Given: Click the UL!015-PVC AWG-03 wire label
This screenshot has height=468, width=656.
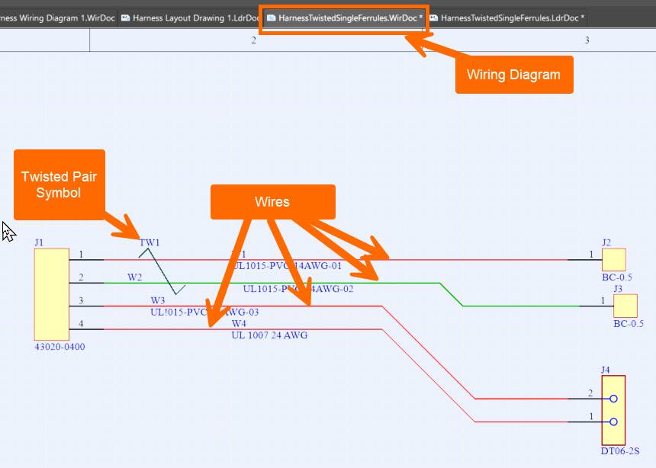Looking at the screenshot, I should tap(204, 312).
